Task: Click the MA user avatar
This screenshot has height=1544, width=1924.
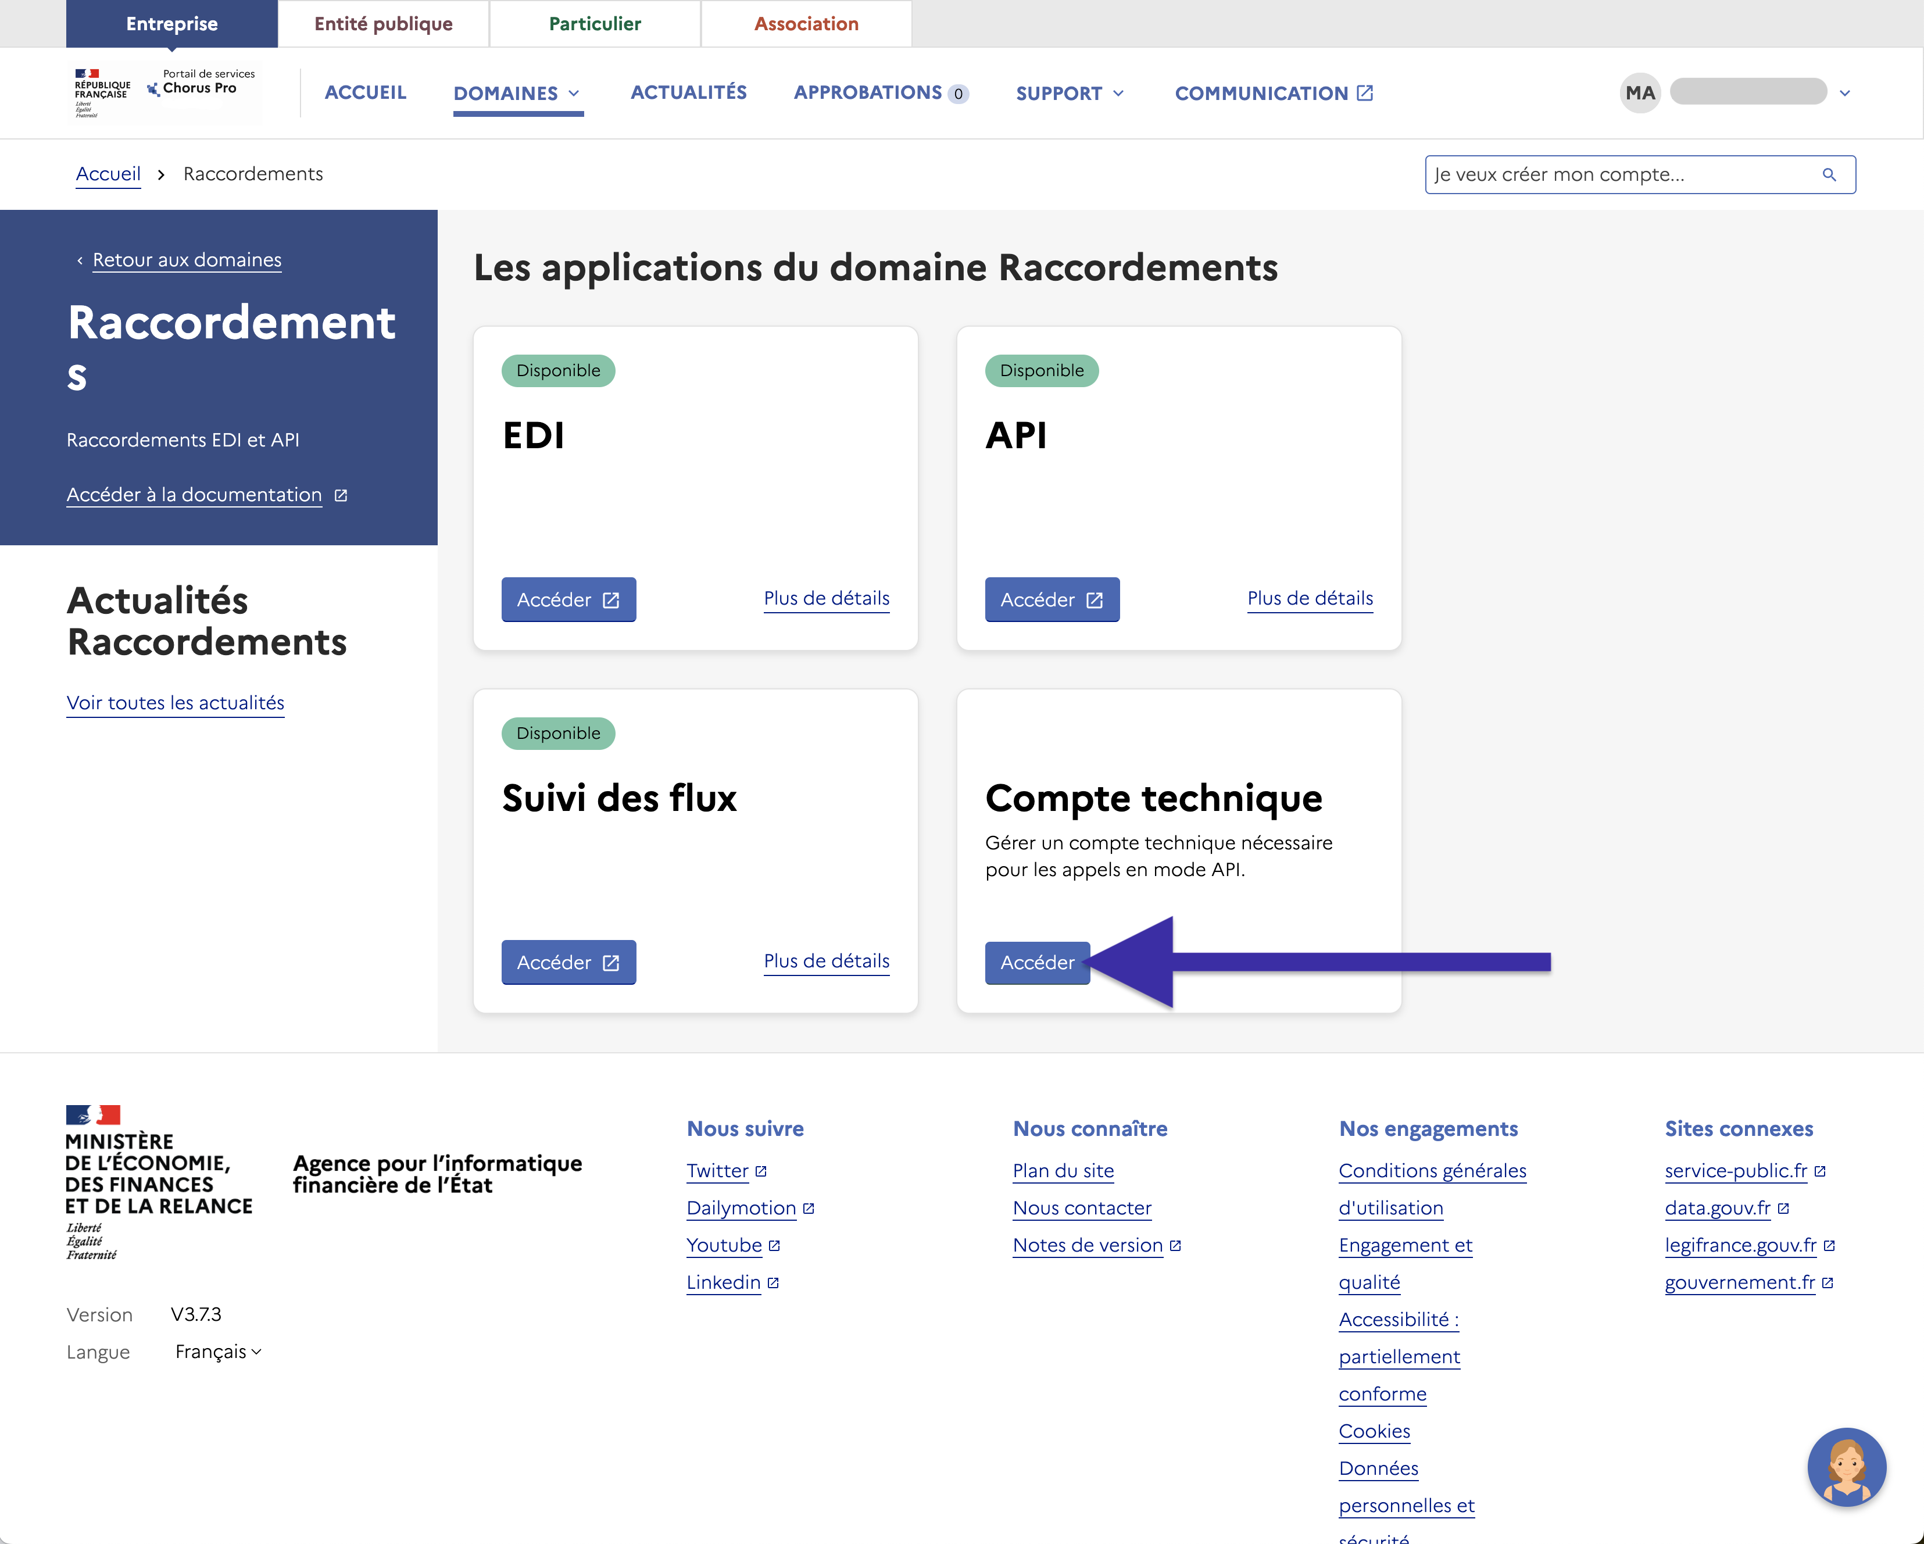Action: pos(1639,93)
